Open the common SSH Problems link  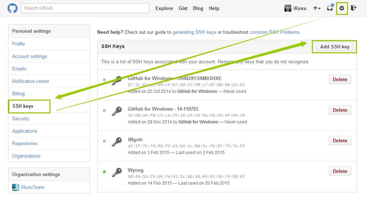point(274,32)
